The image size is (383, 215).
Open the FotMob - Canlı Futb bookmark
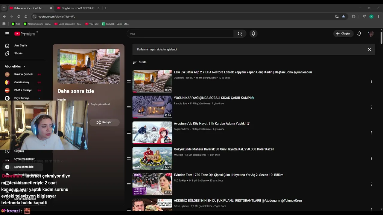tap(115, 24)
